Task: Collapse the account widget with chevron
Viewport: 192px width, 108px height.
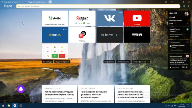Action: [x=187, y=24]
